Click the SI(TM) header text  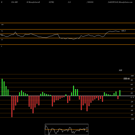(51, 2)
